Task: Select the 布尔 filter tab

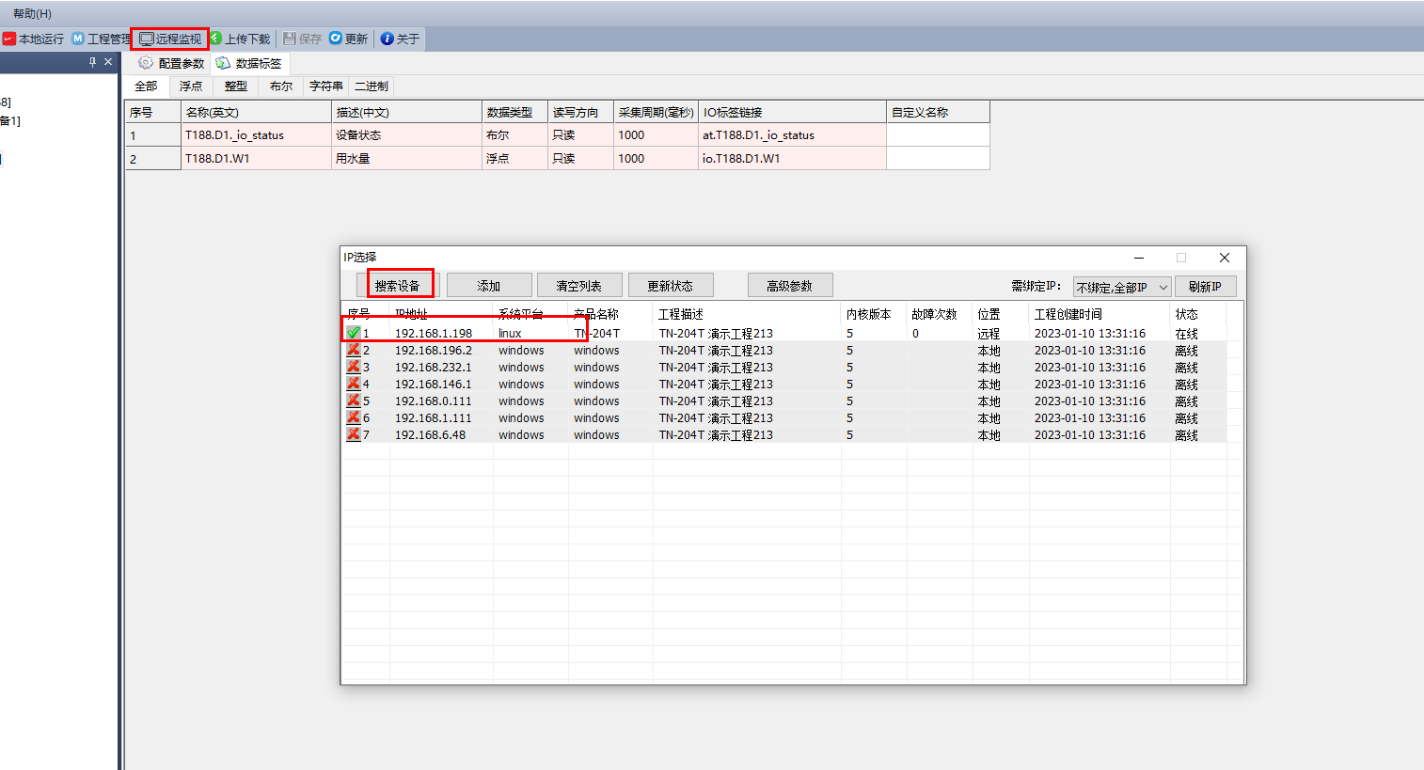Action: click(281, 86)
